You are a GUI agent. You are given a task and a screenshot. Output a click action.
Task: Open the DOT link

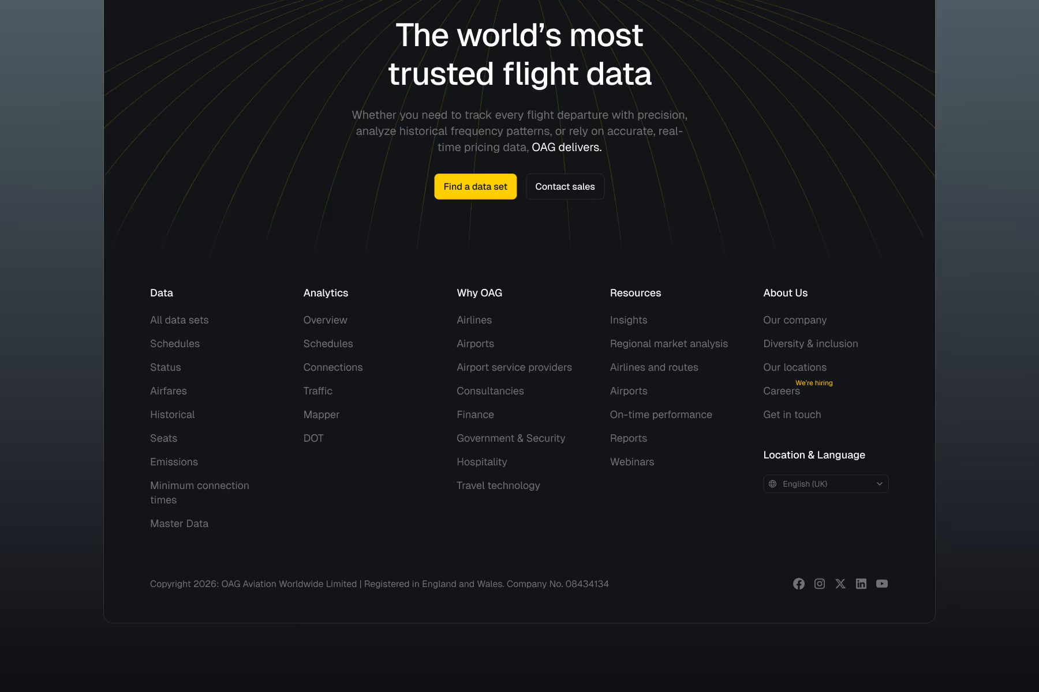pos(313,438)
